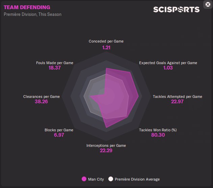
Task: Select the Première Division Average legend label
Action: (x=137, y=179)
